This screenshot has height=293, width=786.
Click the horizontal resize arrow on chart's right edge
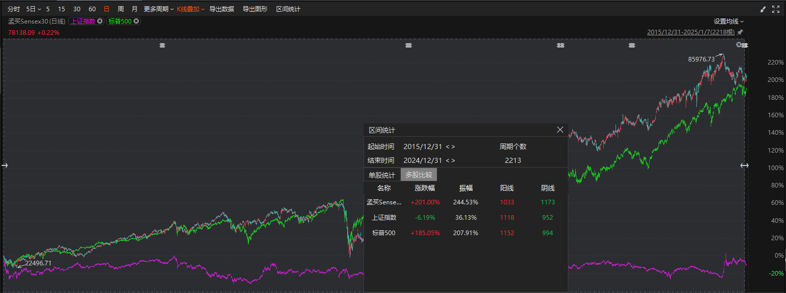[x=744, y=165]
